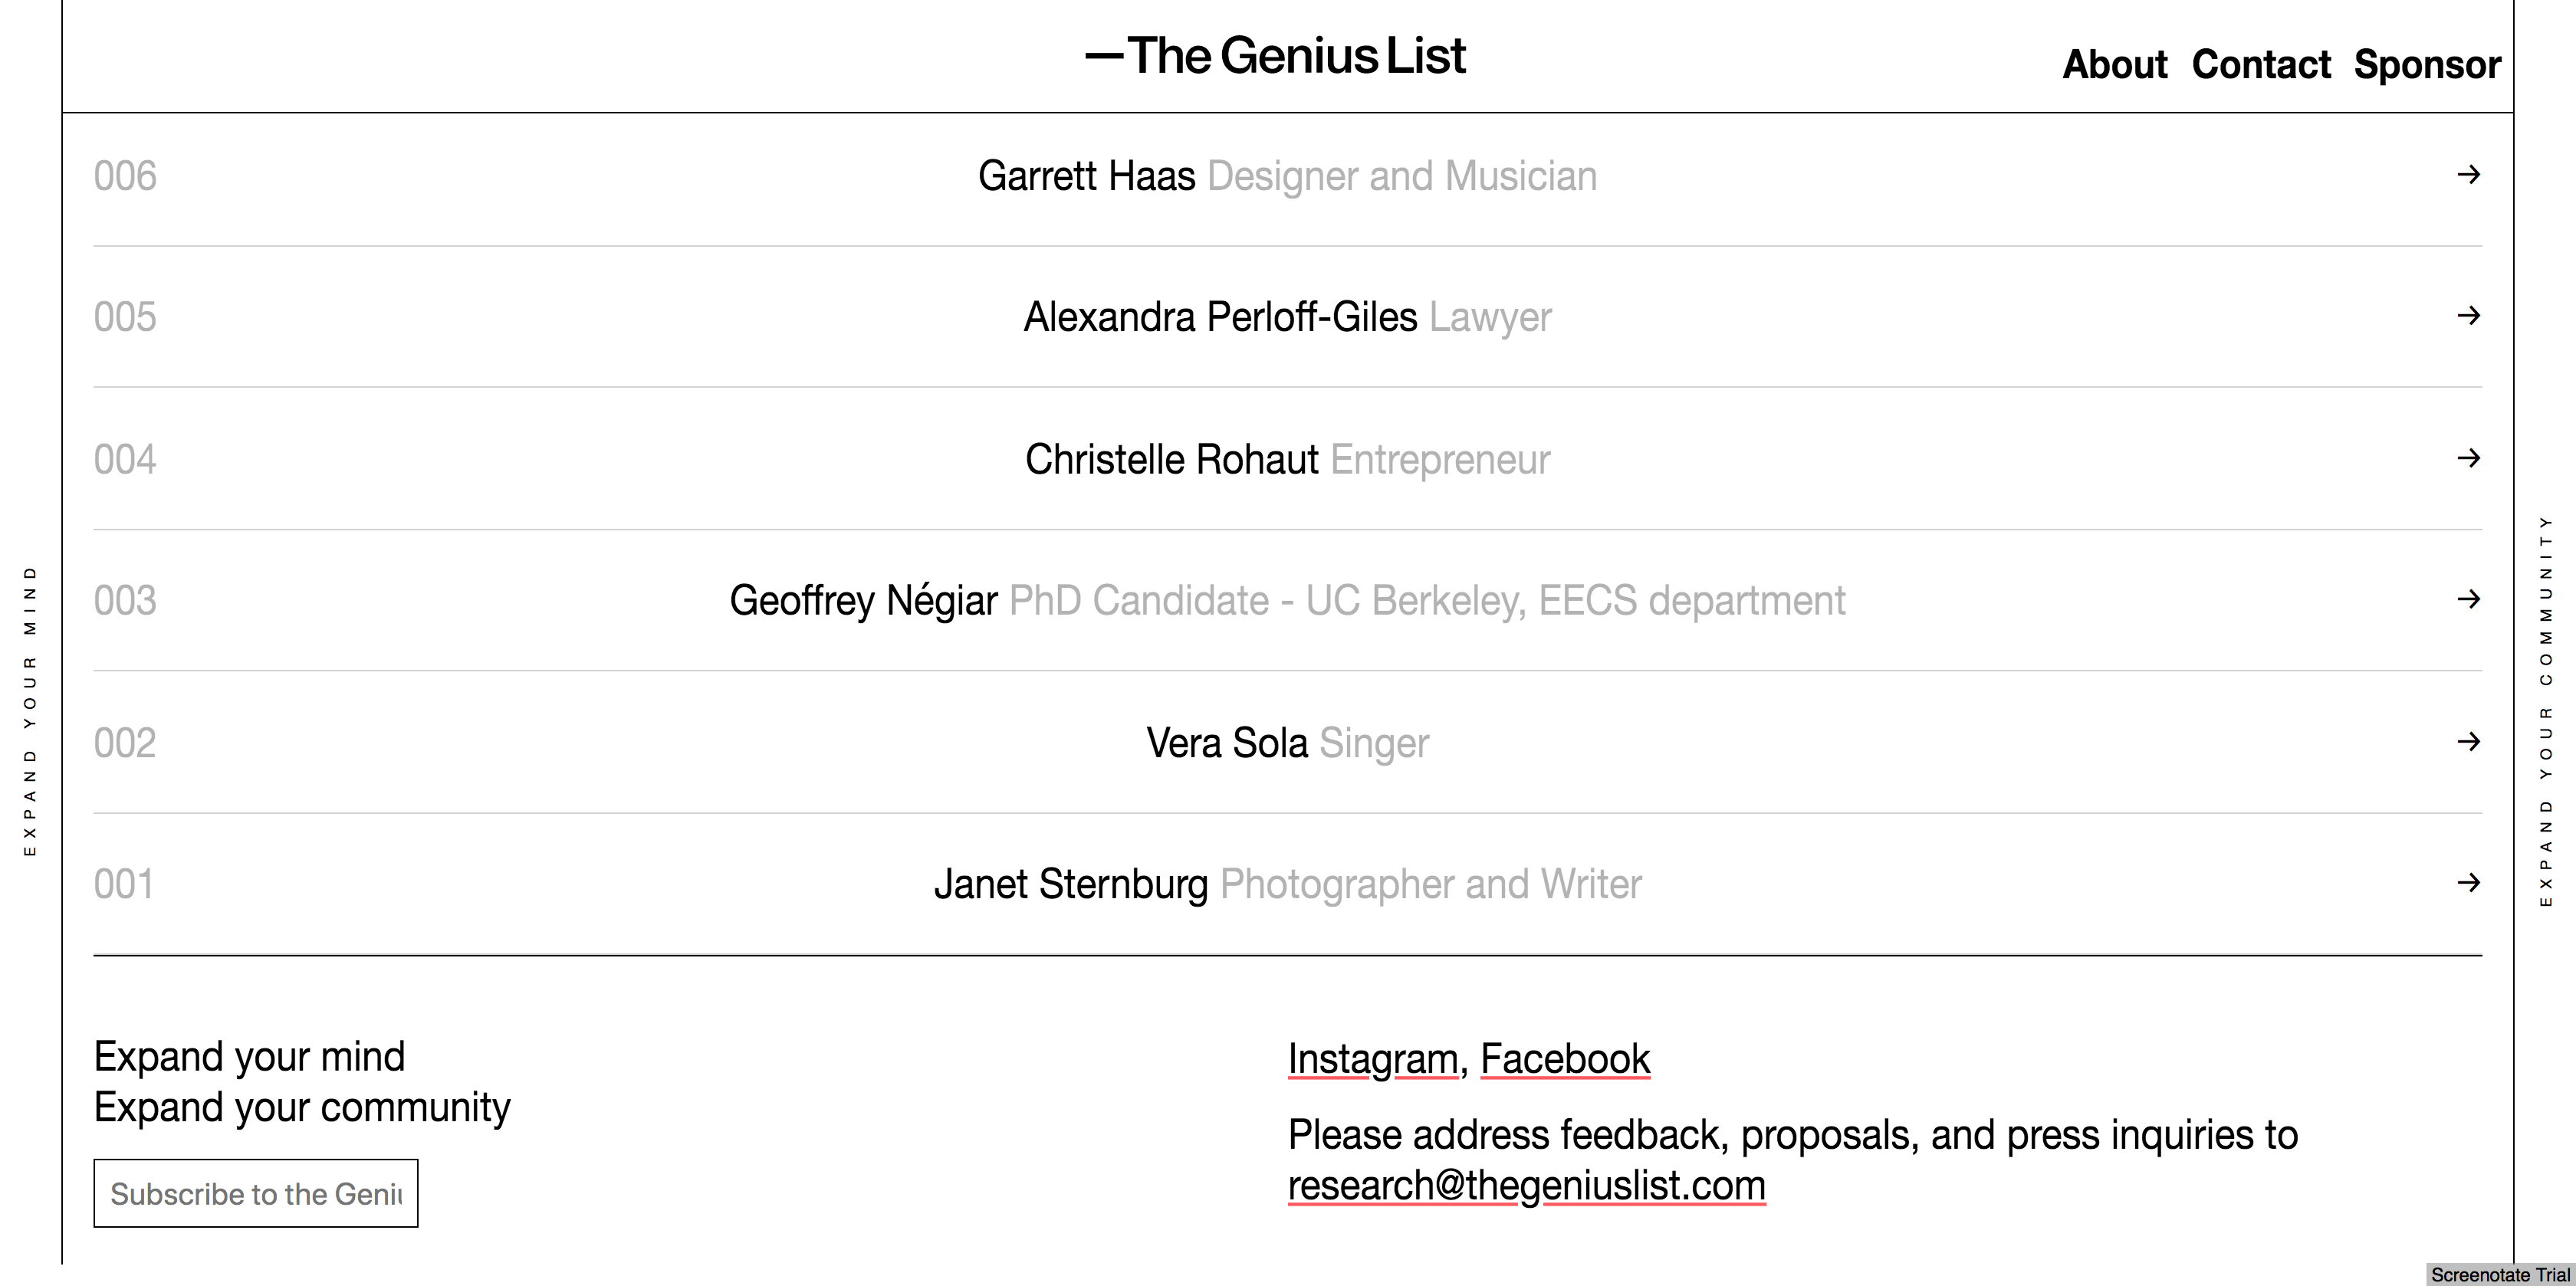Click the arrow next to Janet Sternburg

[x=2468, y=882]
